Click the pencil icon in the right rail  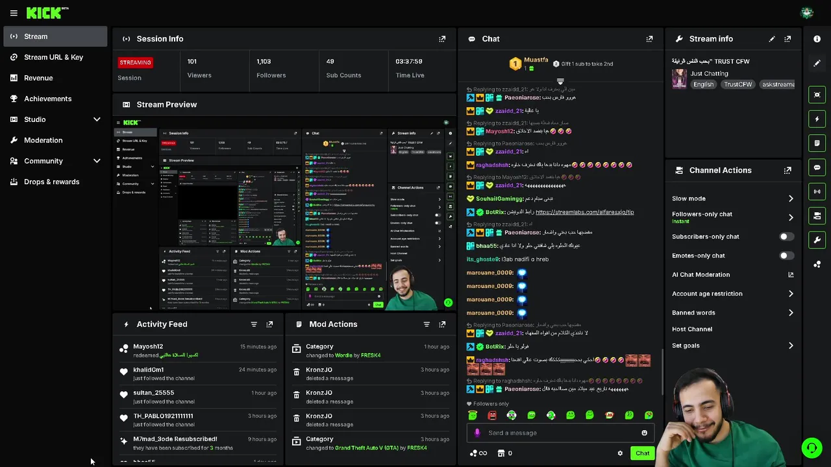[x=817, y=64]
